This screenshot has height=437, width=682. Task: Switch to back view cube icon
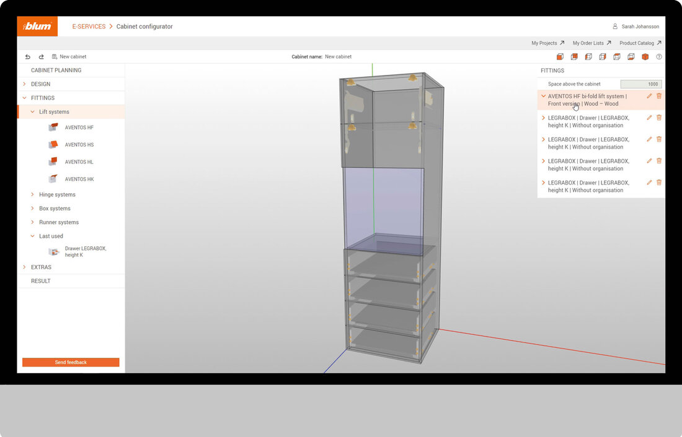[574, 56]
